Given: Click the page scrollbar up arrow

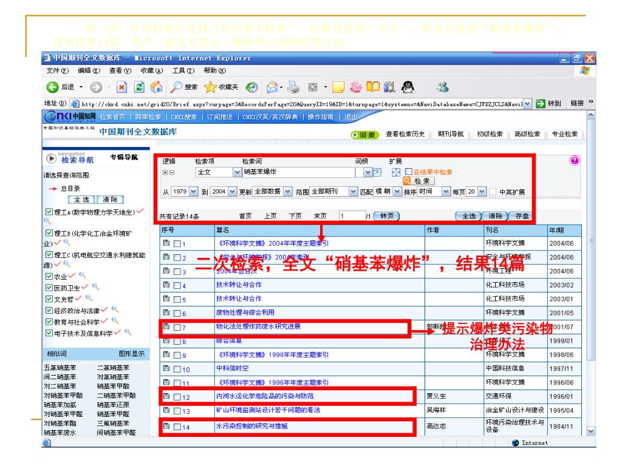Looking at the screenshot, I should click(x=591, y=115).
